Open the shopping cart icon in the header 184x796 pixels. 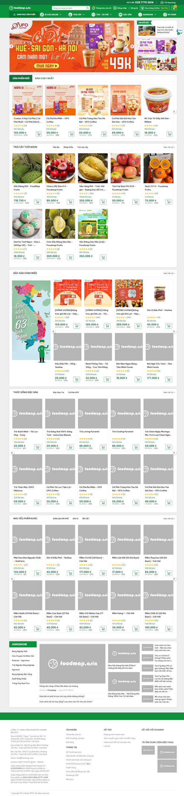(x=174, y=8)
